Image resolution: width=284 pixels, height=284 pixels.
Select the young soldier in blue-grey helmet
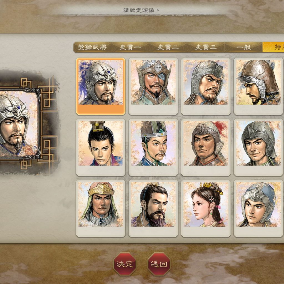click(x=258, y=208)
